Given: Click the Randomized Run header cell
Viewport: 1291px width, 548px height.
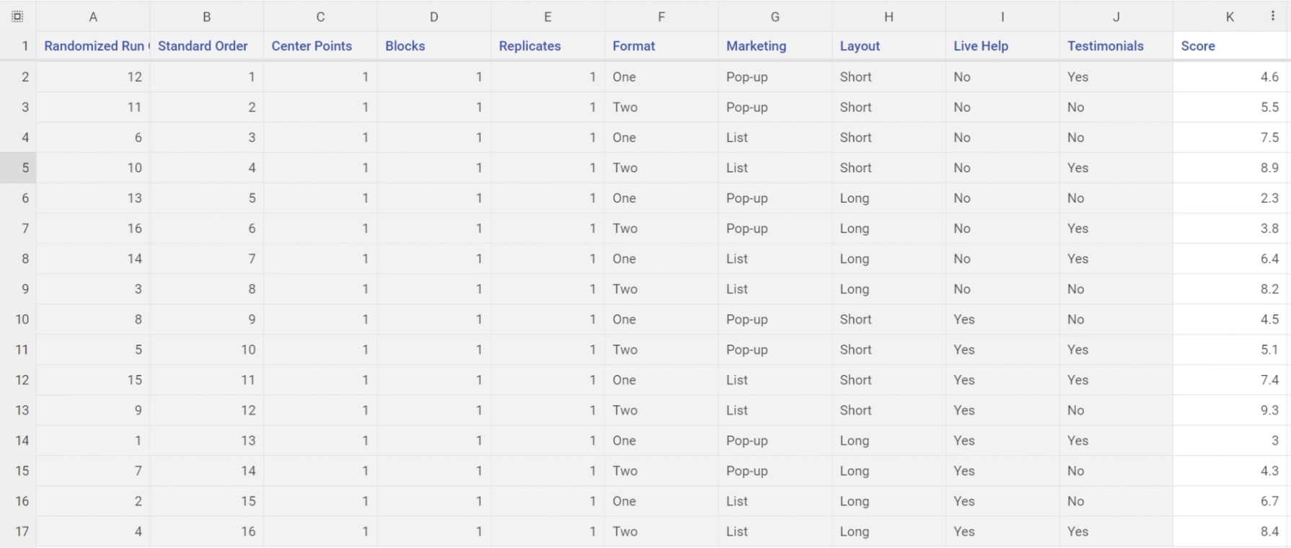Looking at the screenshot, I should [x=93, y=46].
